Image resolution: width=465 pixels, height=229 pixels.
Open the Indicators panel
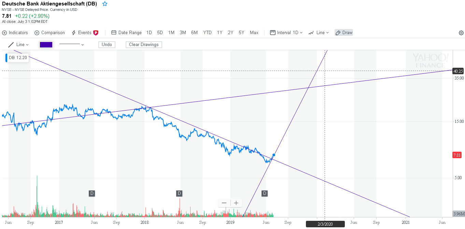point(15,32)
